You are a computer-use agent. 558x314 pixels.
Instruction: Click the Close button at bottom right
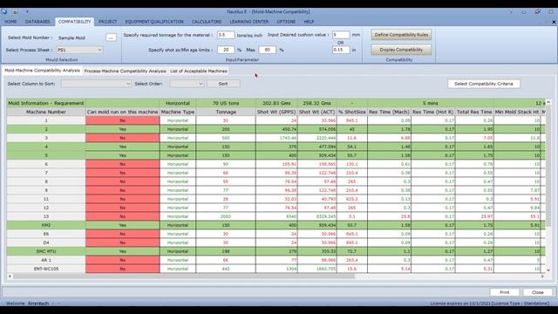tap(537, 292)
